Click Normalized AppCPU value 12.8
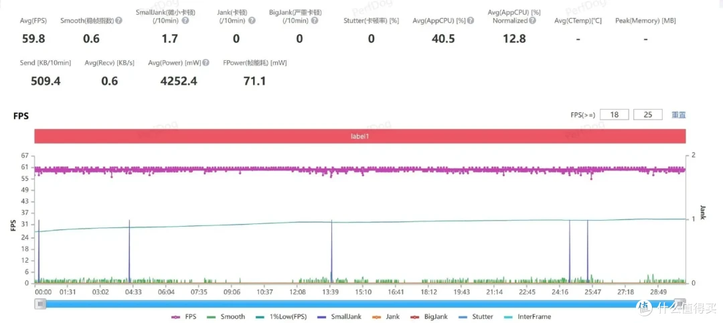Screen dimensions: 723x323 [x=514, y=39]
